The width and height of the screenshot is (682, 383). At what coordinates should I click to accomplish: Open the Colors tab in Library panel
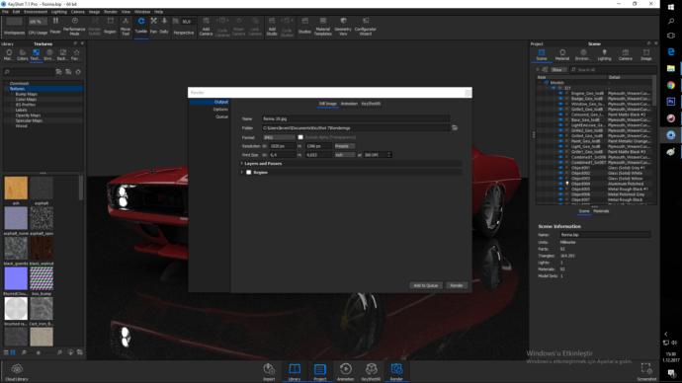22,54
